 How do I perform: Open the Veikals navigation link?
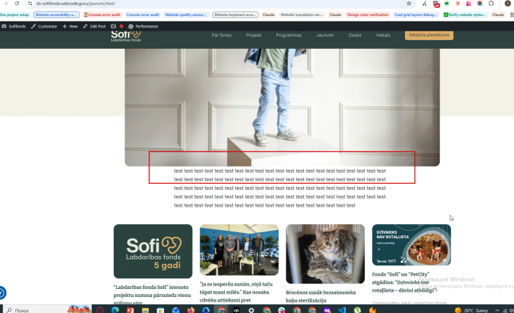383,35
